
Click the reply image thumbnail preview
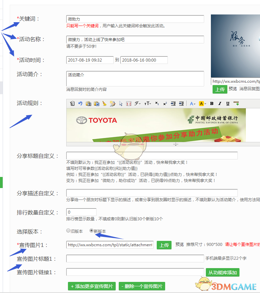235,46
